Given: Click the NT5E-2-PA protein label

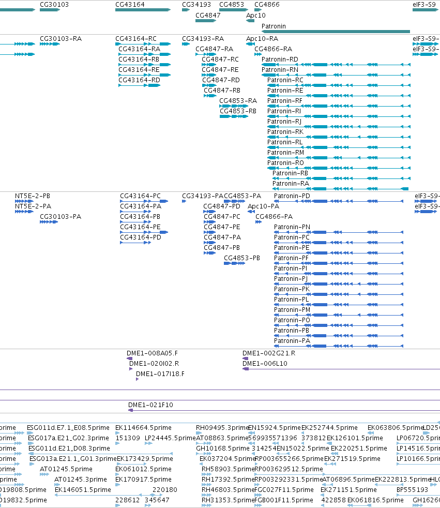Looking at the screenshot, I should (33, 206).
